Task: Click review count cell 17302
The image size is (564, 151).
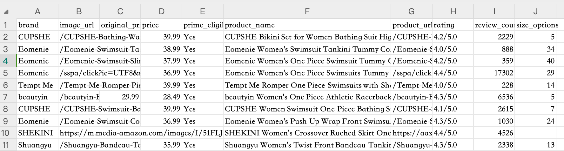Action: (x=494, y=73)
